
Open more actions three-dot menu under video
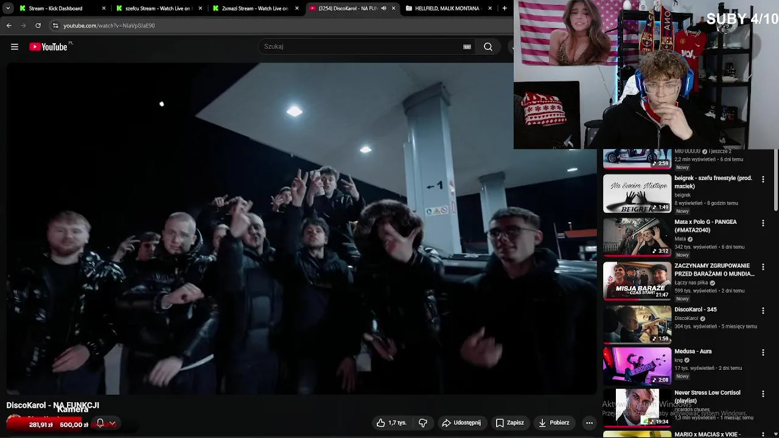click(x=589, y=423)
